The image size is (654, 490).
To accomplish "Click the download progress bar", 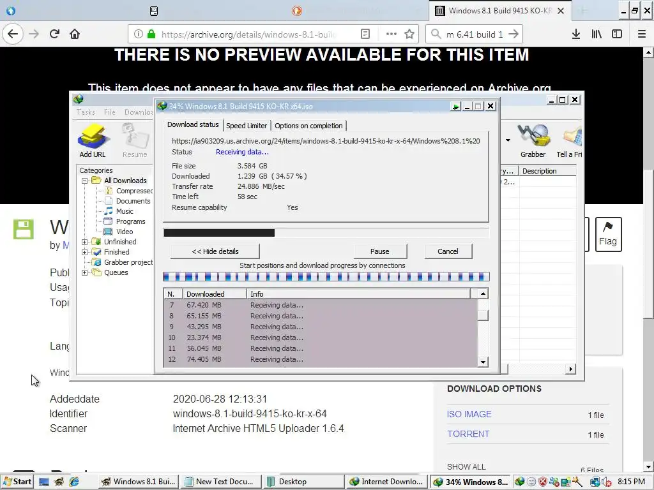I will coord(326,233).
